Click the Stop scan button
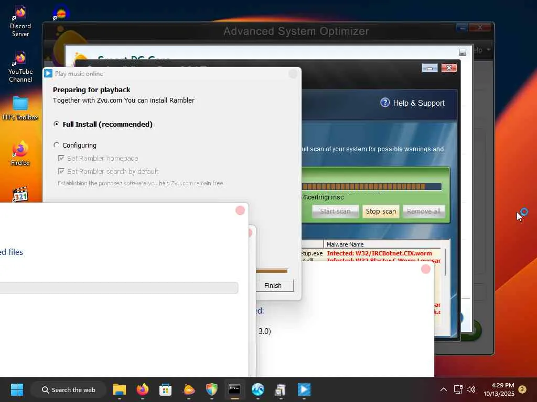 pos(381,211)
